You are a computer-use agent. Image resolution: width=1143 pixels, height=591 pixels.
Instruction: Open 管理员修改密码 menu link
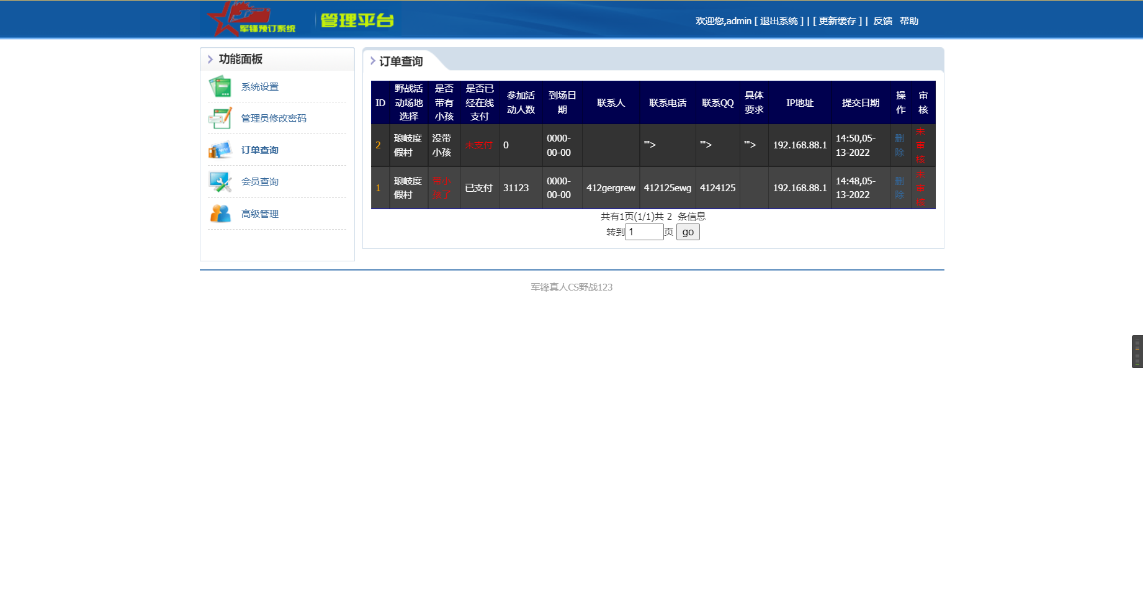coord(274,119)
